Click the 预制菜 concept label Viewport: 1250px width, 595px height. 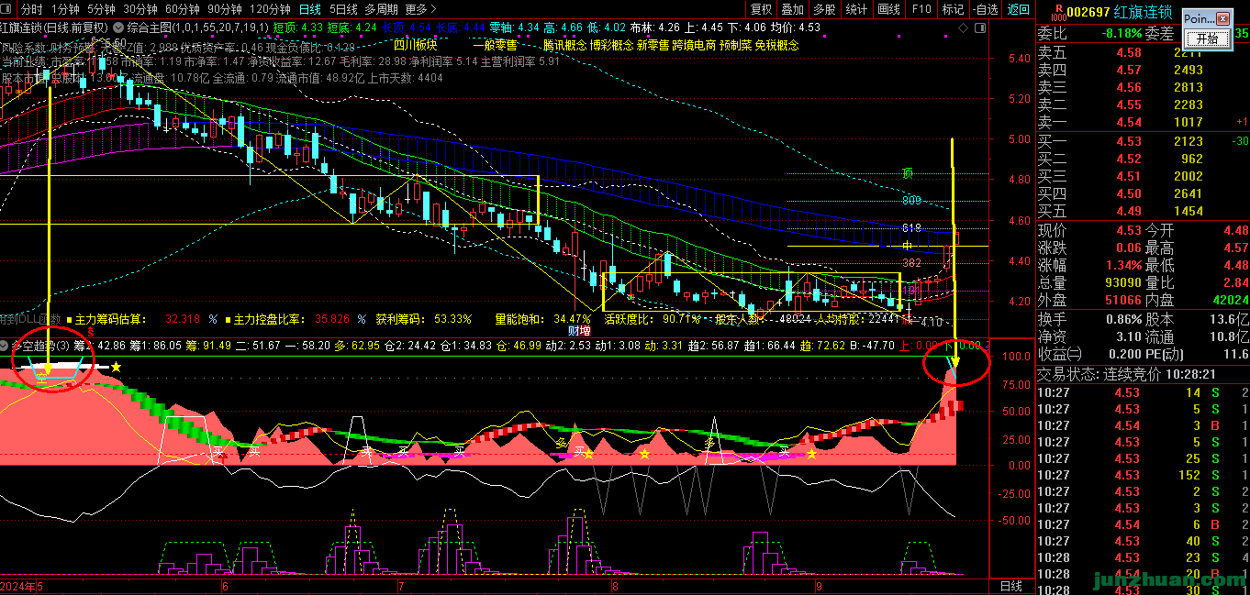pyautogui.click(x=736, y=44)
